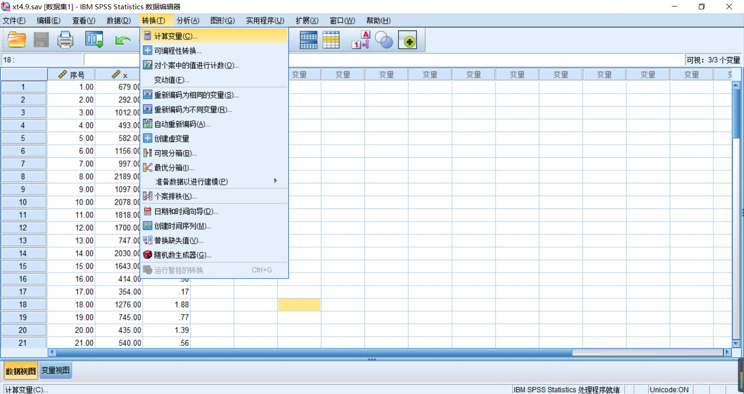This screenshot has width=744, height=394.
Task: Click the highlighted yellow cell in row 18
Action: coord(299,305)
